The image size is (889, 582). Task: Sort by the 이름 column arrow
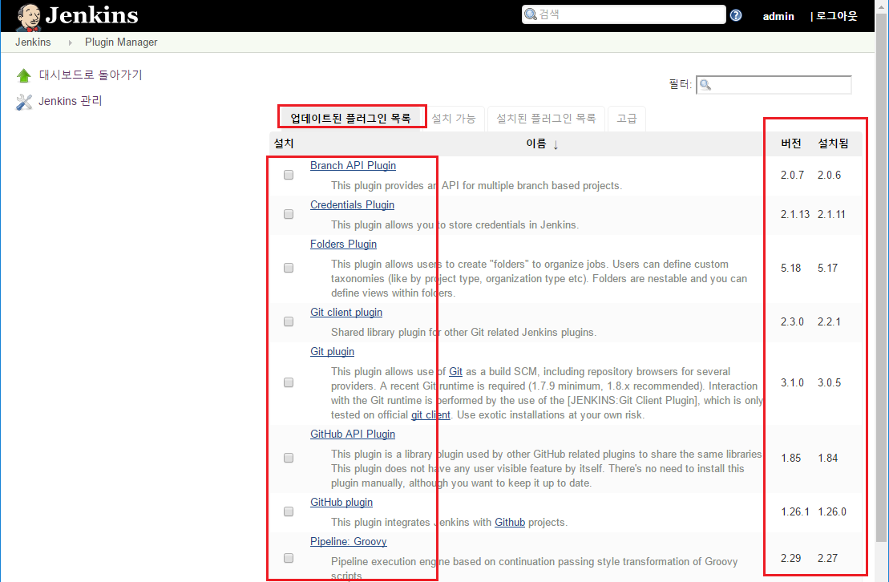556,144
